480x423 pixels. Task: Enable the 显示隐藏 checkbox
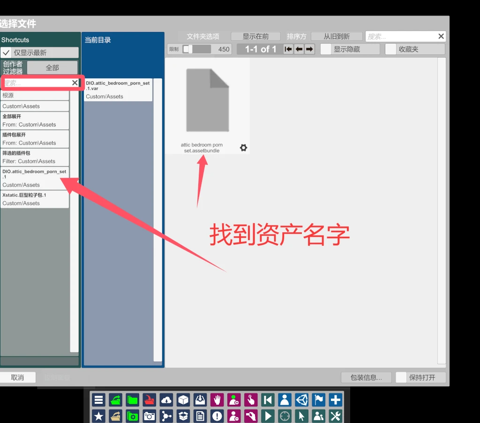pos(326,49)
